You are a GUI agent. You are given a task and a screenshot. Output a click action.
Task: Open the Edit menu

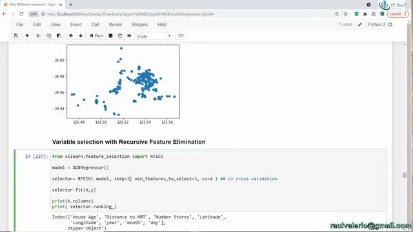tap(37, 24)
